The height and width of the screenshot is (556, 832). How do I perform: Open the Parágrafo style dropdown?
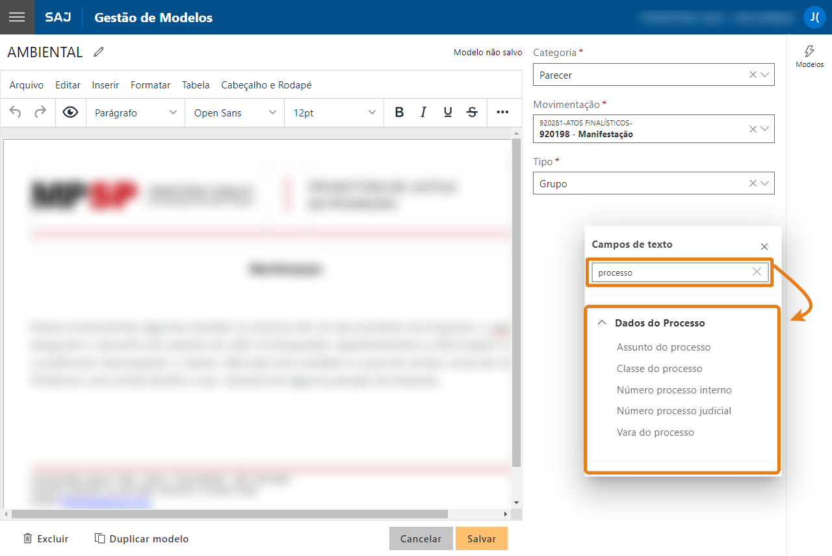click(135, 113)
